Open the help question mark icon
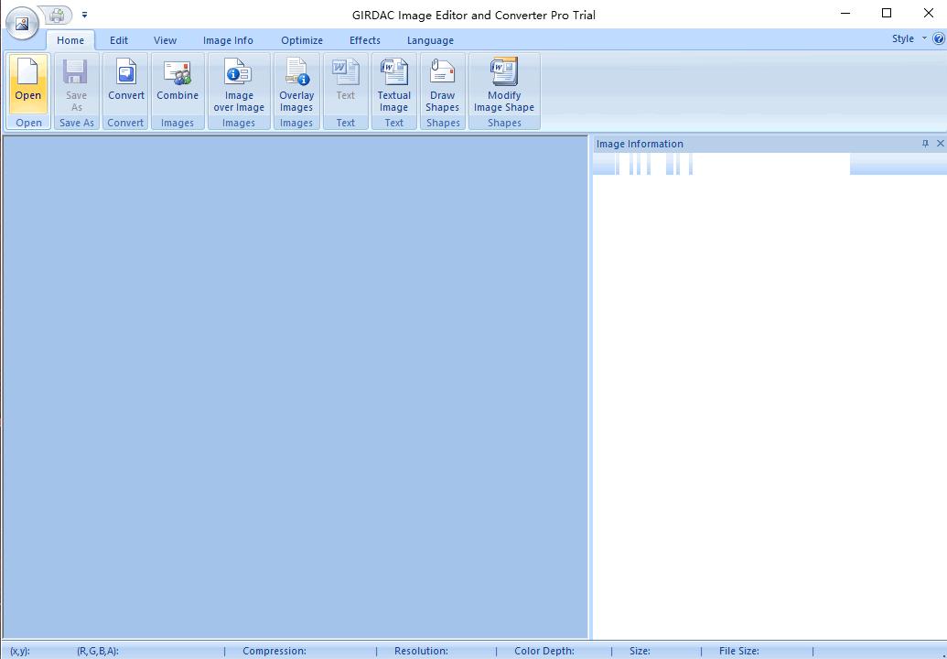947x659 pixels. click(939, 38)
